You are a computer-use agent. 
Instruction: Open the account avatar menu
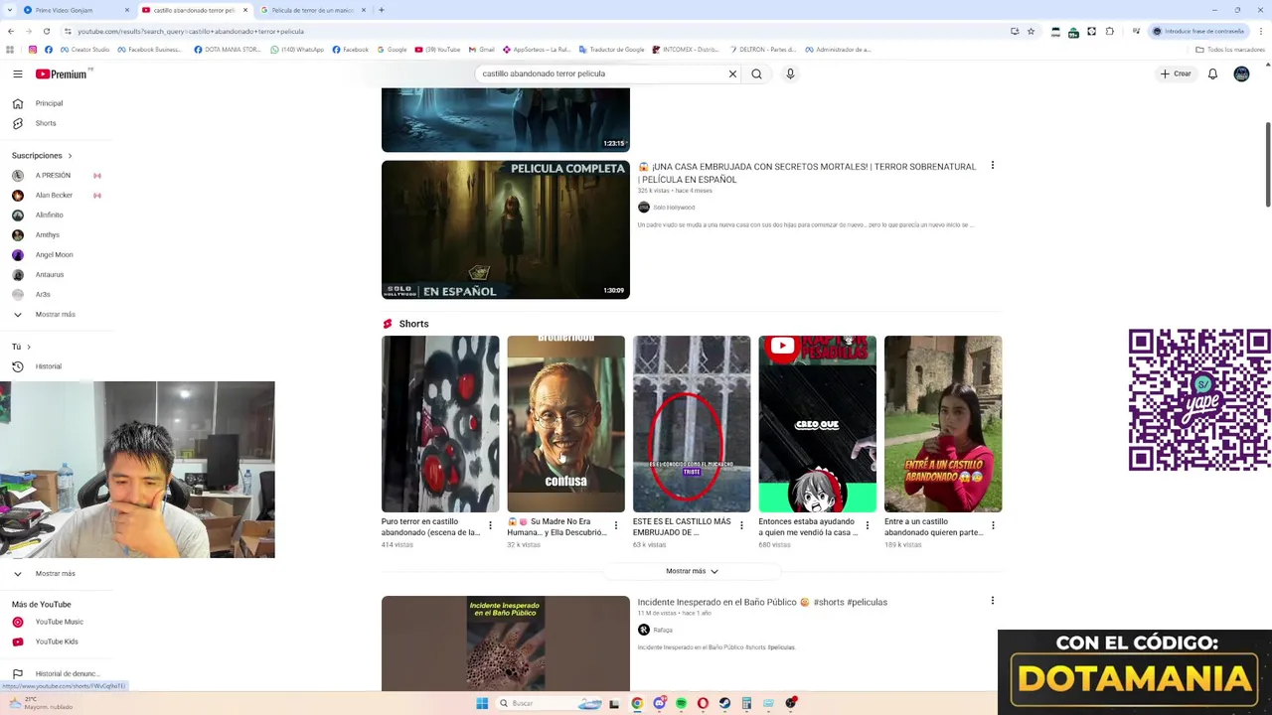tap(1241, 73)
